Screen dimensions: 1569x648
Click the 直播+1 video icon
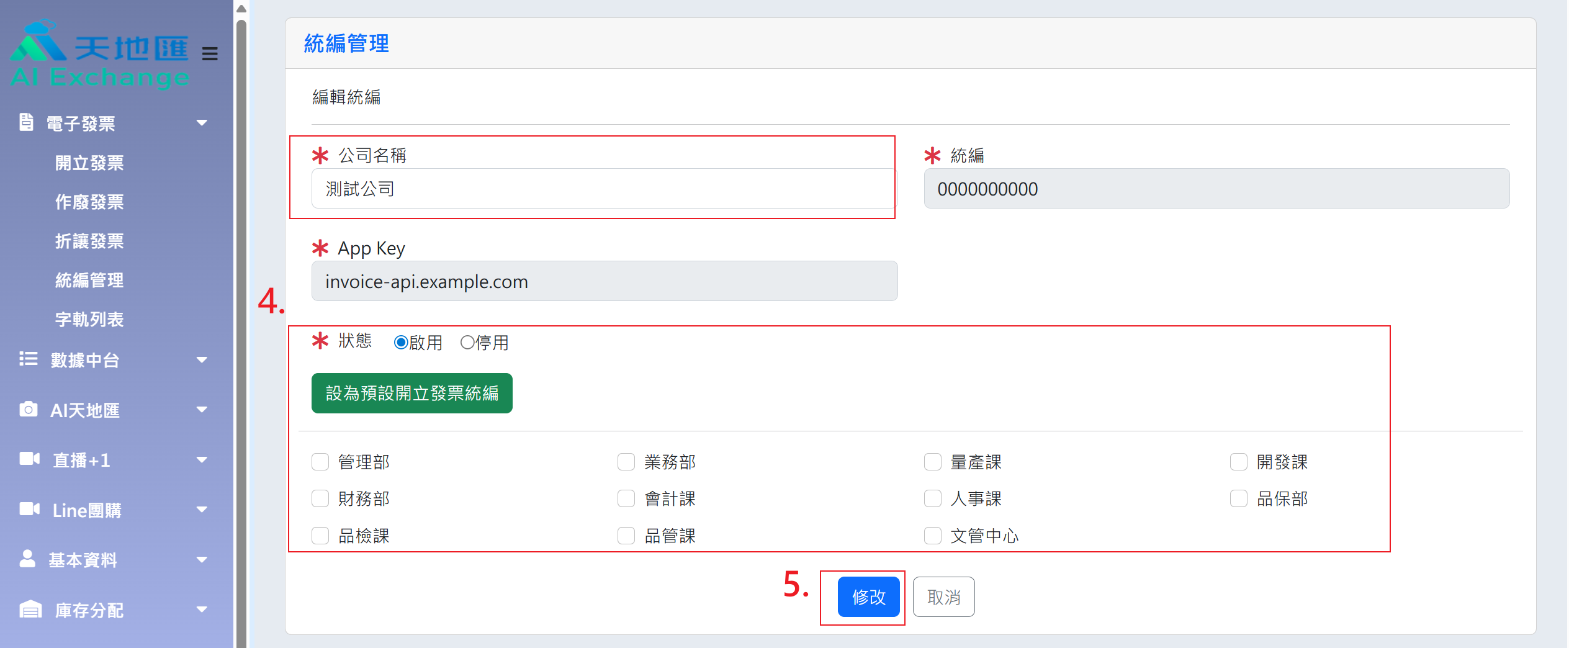pos(29,459)
